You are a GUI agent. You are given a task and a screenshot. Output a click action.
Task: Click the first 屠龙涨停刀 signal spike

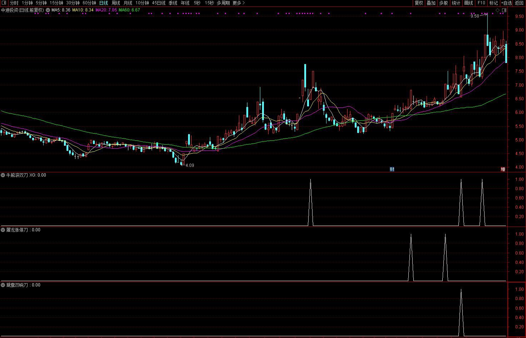411,257
